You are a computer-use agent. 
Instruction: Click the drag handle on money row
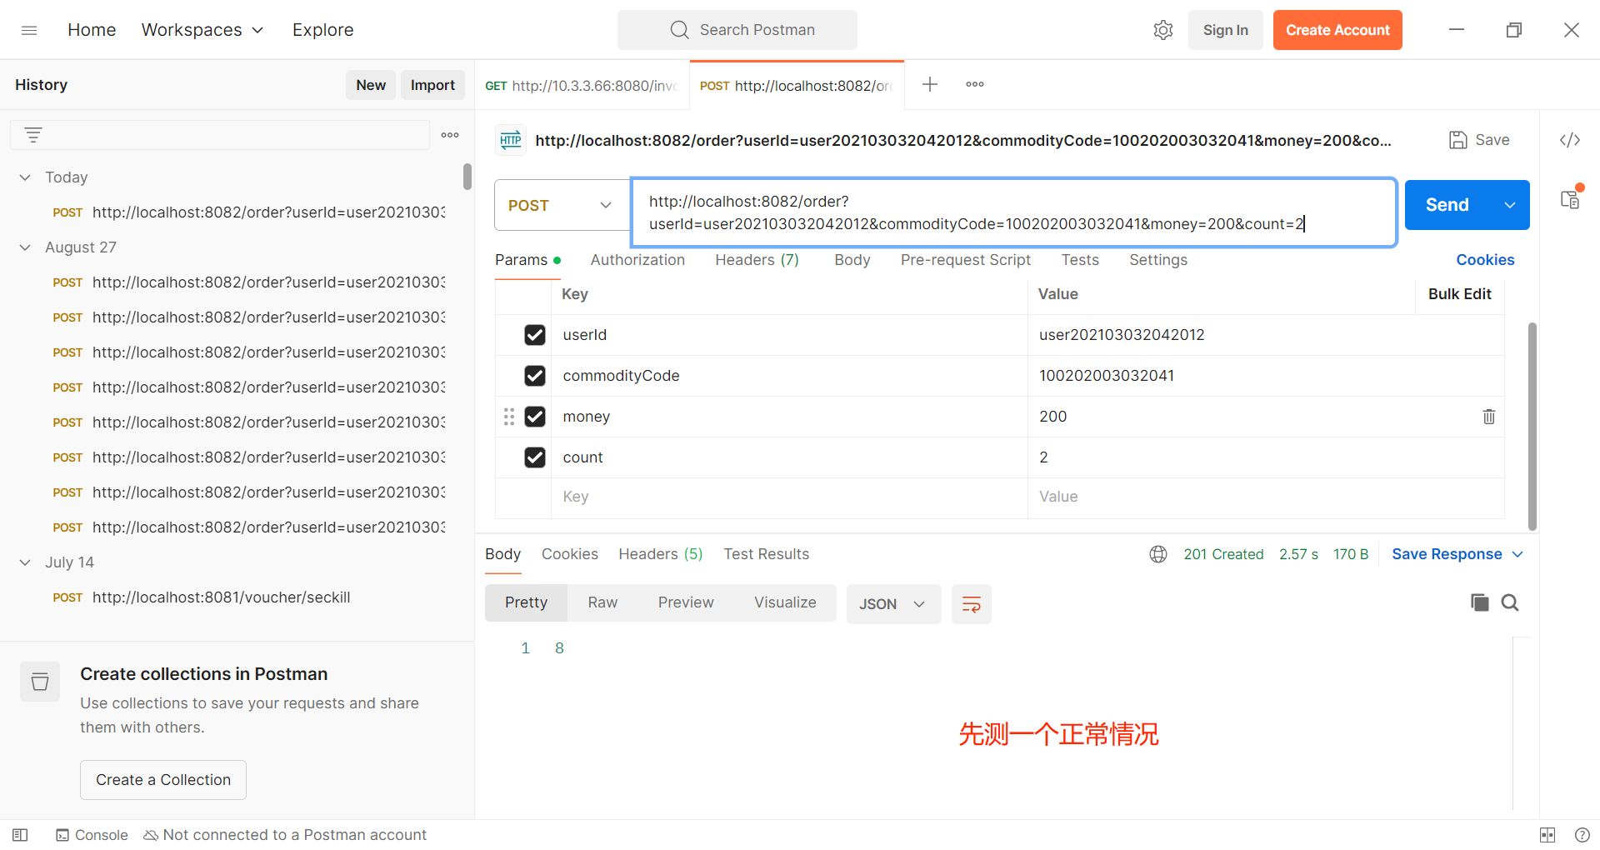[x=509, y=417]
